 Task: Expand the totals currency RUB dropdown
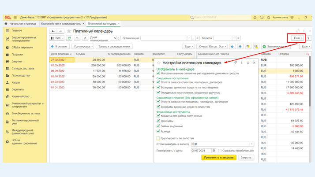coord(252,144)
